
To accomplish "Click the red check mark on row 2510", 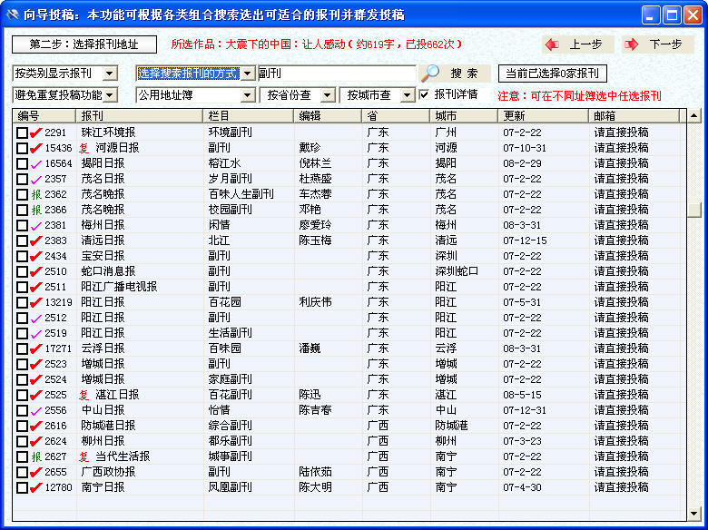I will pyautogui.click(x=35, y=271).
